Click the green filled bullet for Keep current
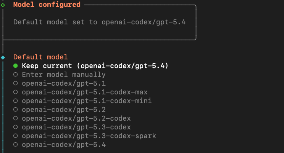The image size is (284, 153). coord(16,66)
